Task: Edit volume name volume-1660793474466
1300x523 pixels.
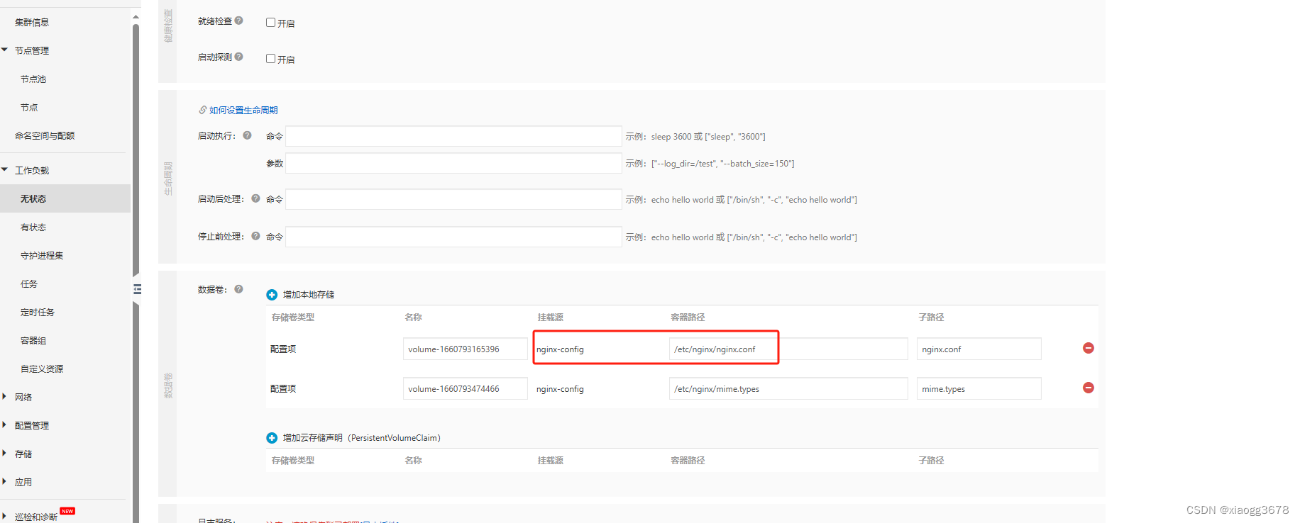Action: tap(466, 388)
